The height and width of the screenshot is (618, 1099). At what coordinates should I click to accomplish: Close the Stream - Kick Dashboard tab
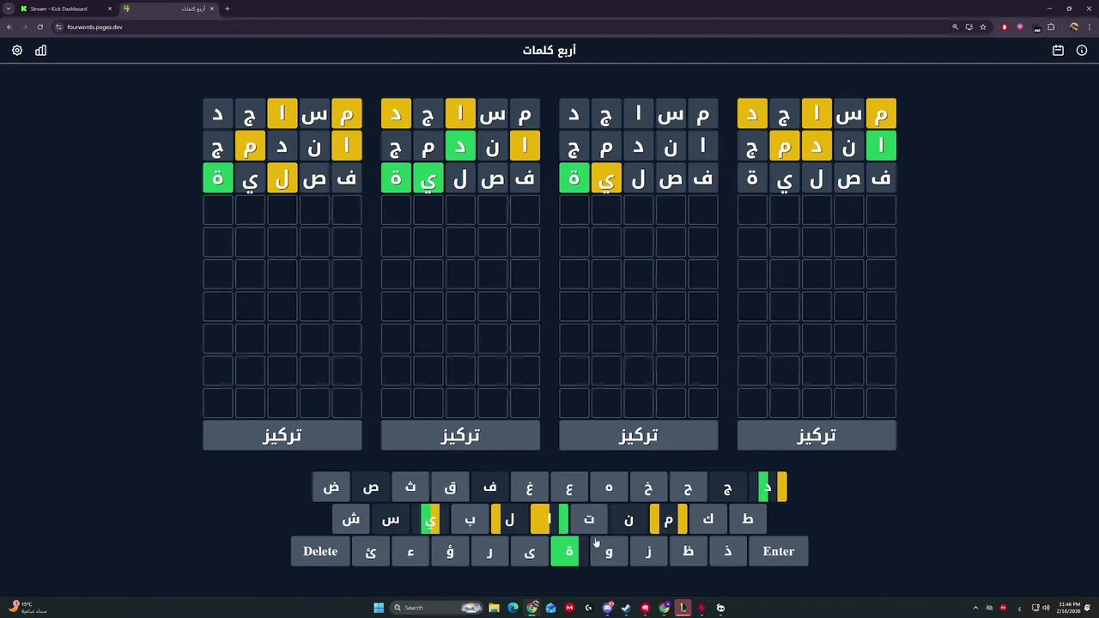click(110, 9)
